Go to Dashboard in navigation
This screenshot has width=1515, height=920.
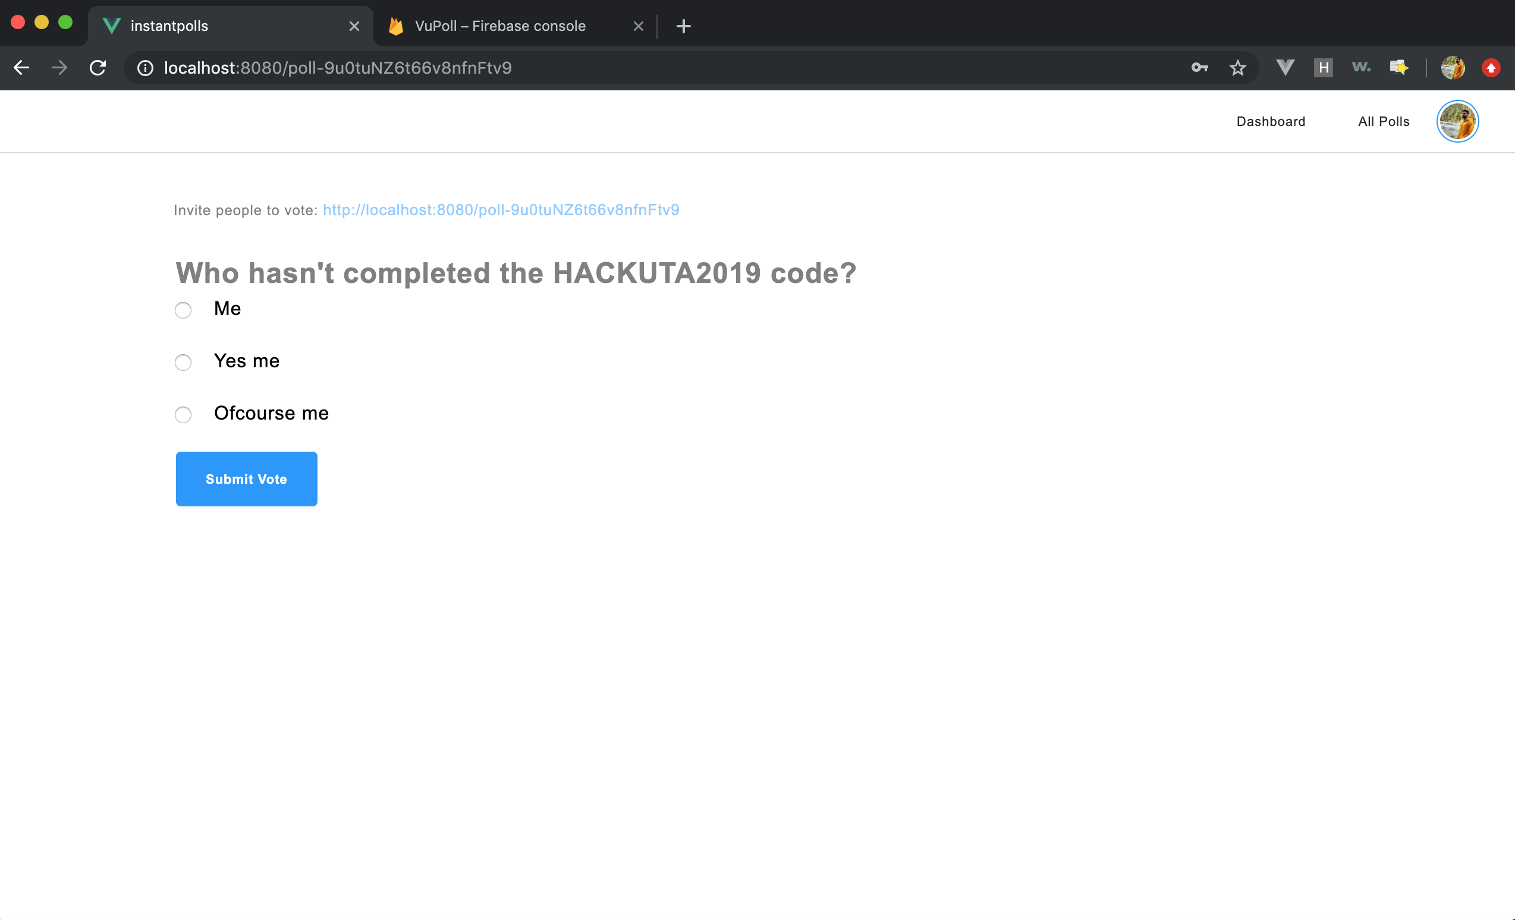[x=1270, y=122]
